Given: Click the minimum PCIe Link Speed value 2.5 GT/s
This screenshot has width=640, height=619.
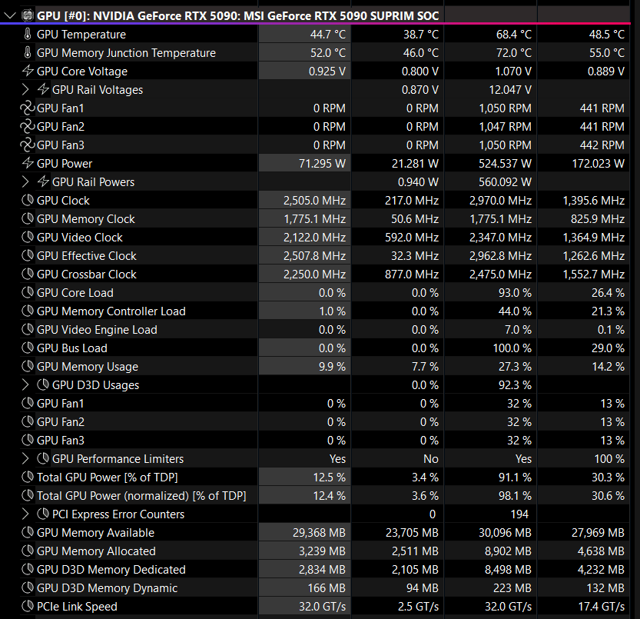Looking at the screenshot, I should 419,607.
